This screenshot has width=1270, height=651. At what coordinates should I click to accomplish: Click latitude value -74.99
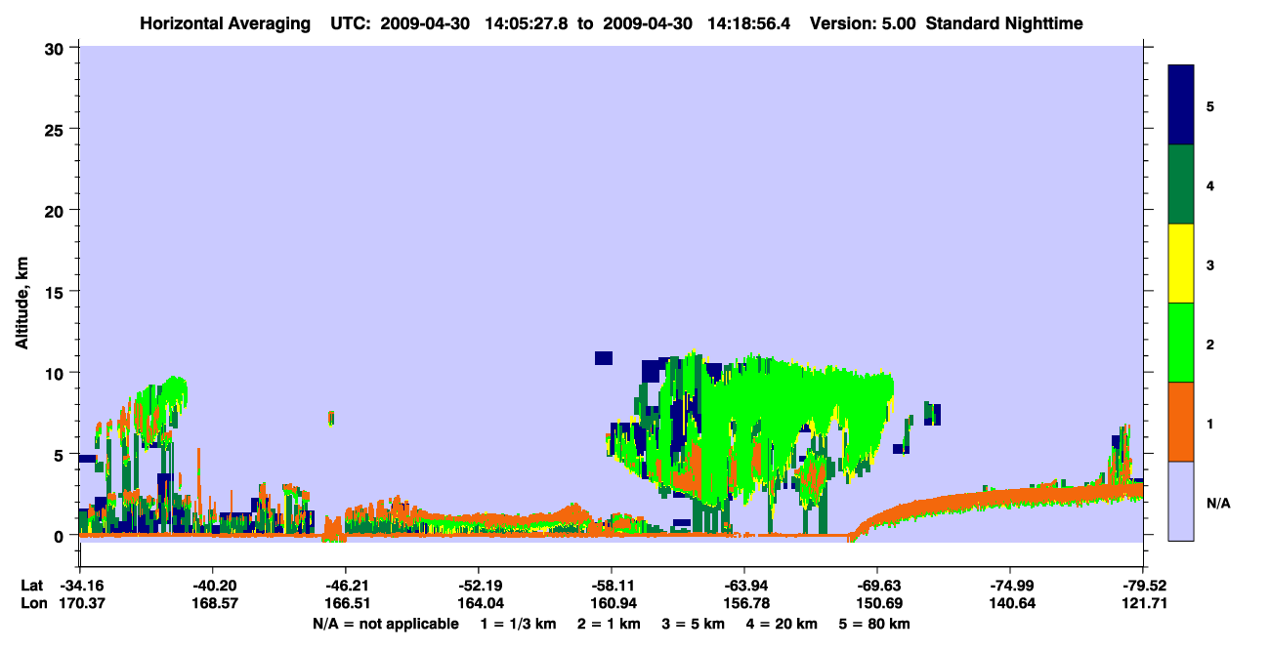pos(1010,586)
